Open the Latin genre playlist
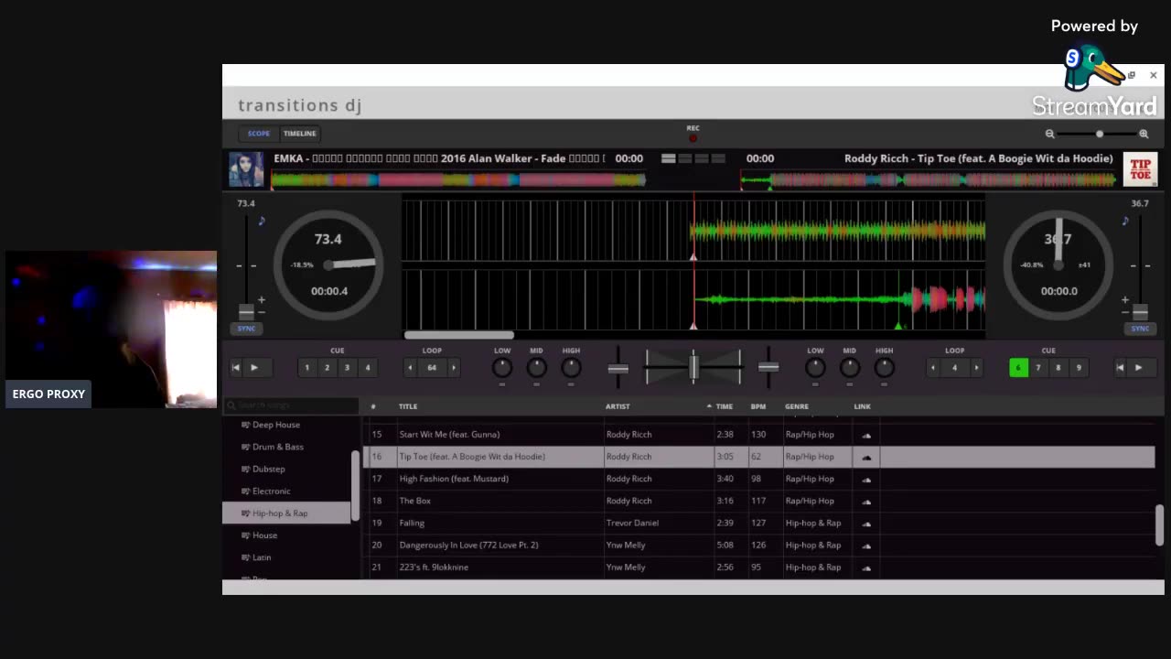Viewport: 1171px width, 659px height. (x=262, y=557)
